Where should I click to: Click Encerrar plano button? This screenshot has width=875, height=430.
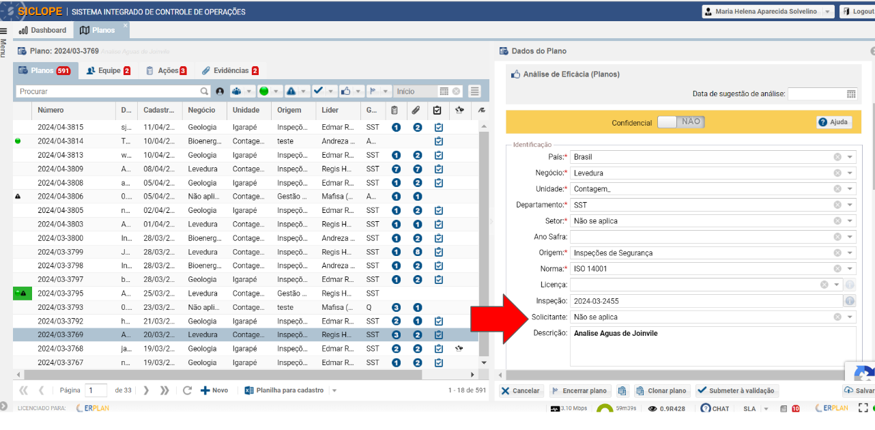[579, 391]
